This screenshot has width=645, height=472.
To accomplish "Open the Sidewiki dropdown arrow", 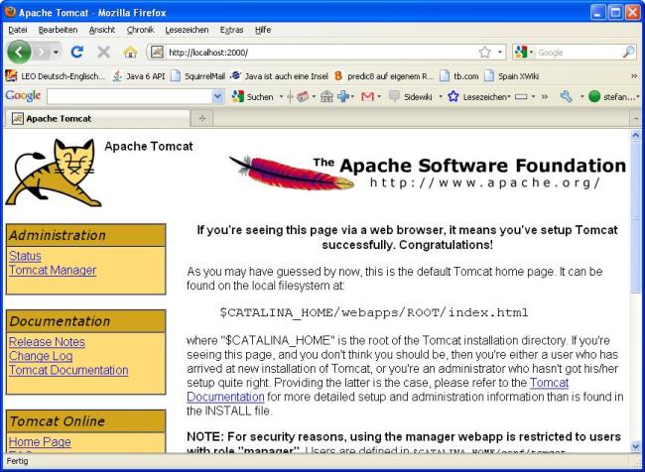I will (x=441, y=97).
